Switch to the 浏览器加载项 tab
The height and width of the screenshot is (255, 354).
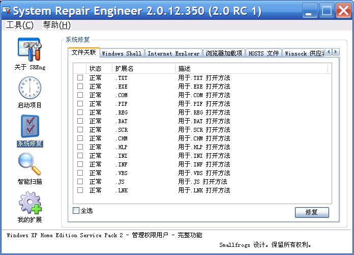tap(224, 53)
